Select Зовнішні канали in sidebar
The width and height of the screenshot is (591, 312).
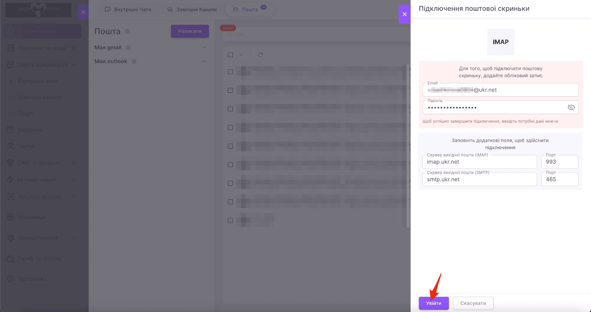coord(39,97)
